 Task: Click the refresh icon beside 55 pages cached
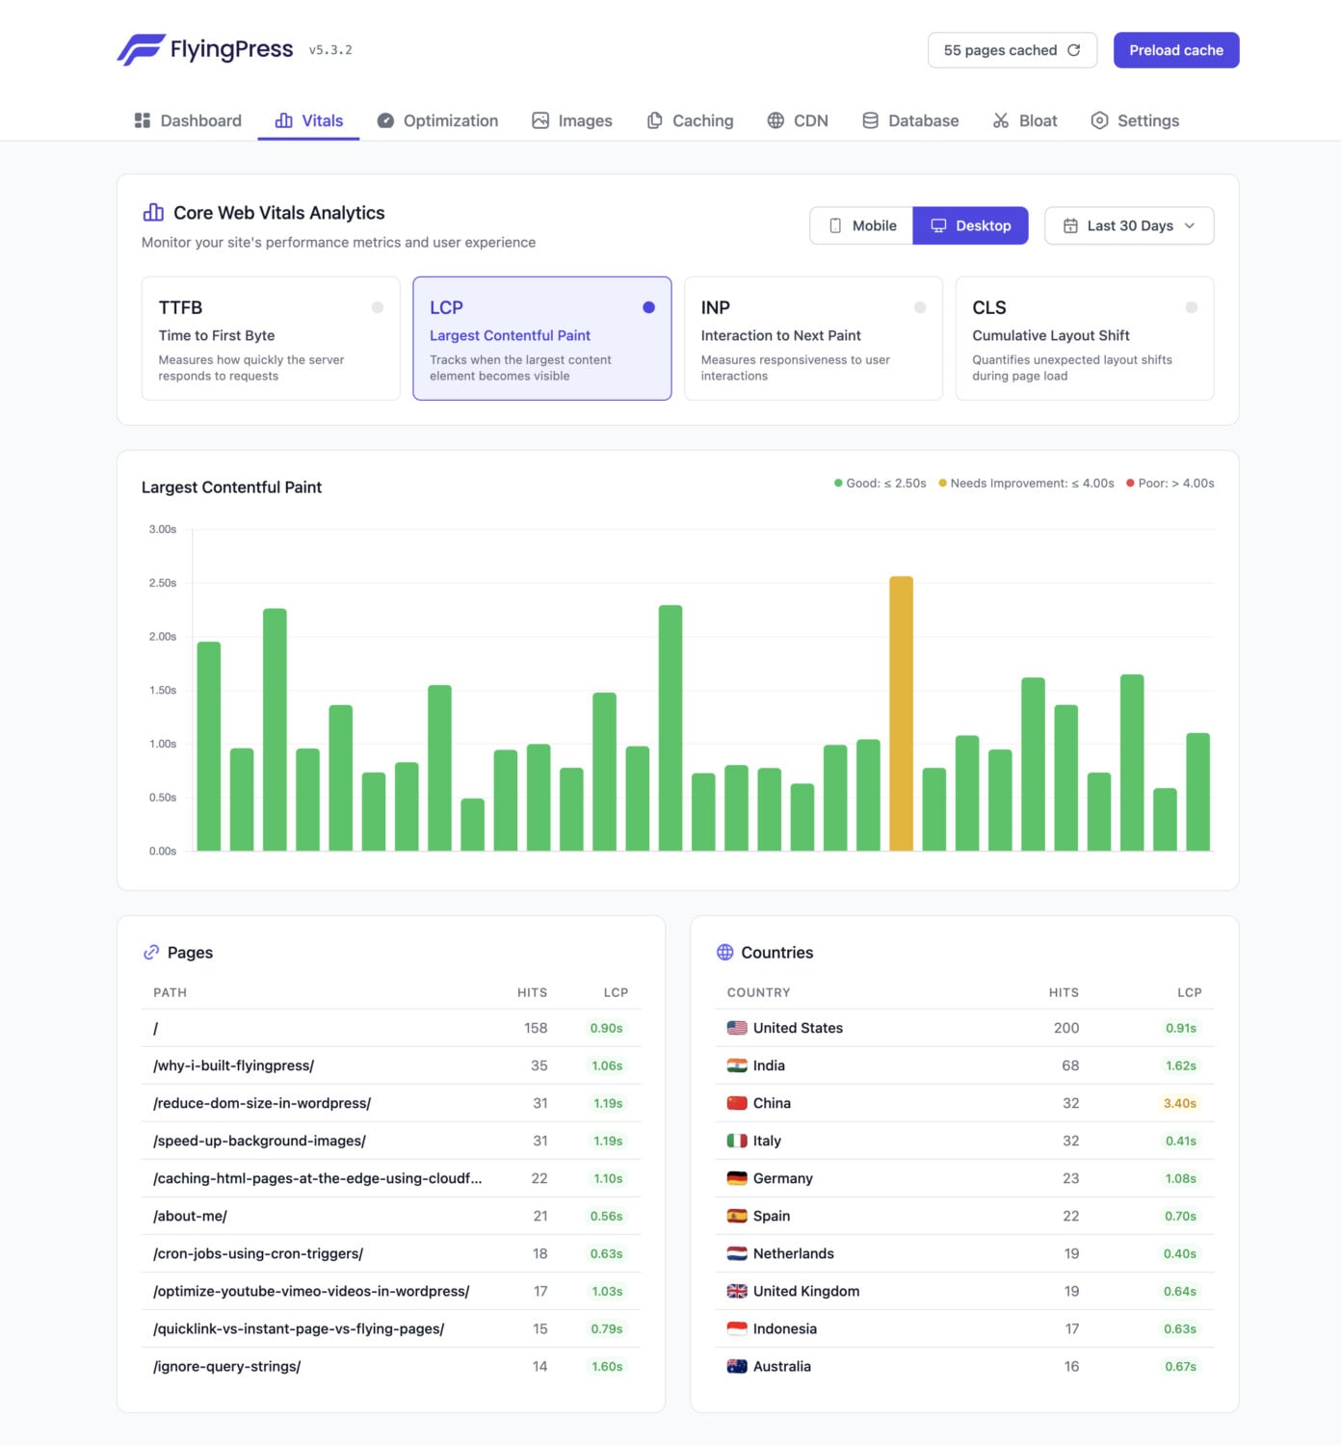click(x=1074, y=50)
